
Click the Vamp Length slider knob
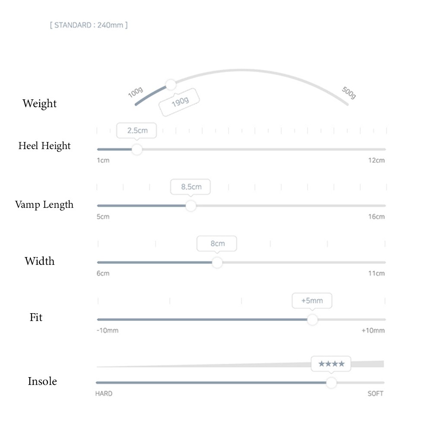[x=191, y=206]
